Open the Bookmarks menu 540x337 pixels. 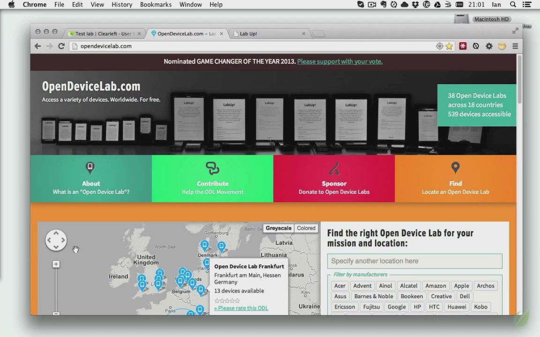coord(156,5)
